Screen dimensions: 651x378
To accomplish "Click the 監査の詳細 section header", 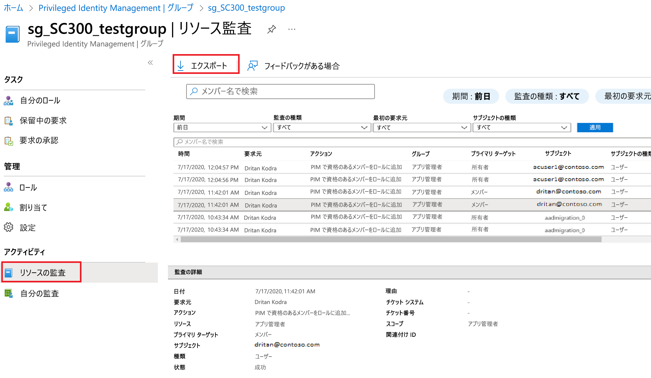I will pyautogui.click(x=409, y=272).
